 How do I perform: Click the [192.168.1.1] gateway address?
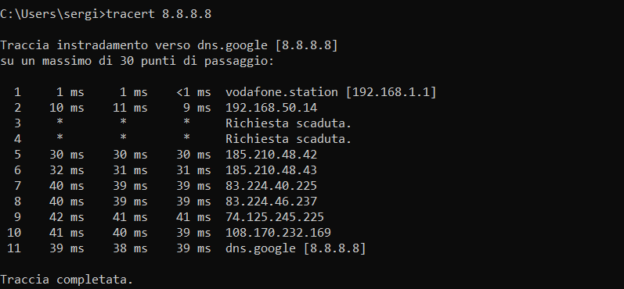[x=391, y=92]
